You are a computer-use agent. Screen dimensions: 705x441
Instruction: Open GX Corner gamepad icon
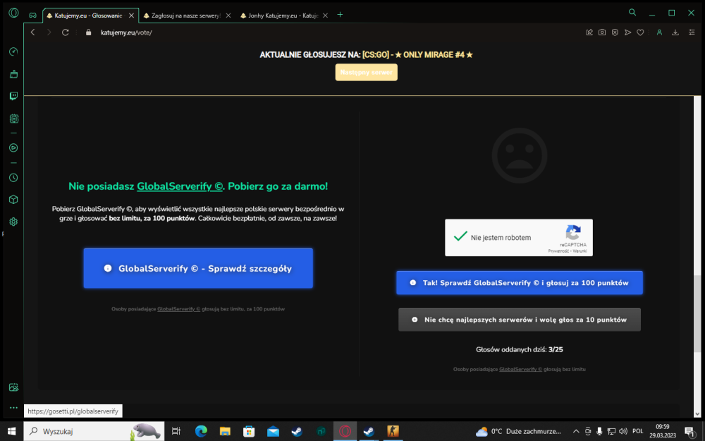click(x=33, y=15)
